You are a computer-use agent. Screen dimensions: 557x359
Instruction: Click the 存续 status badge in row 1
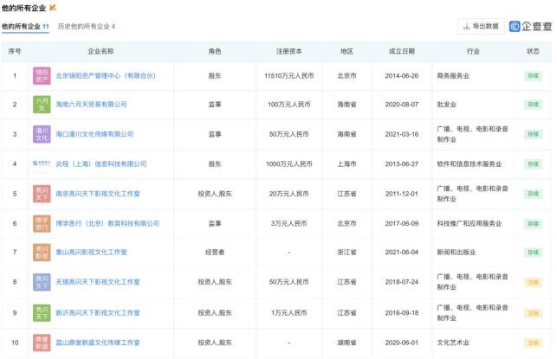533,75
